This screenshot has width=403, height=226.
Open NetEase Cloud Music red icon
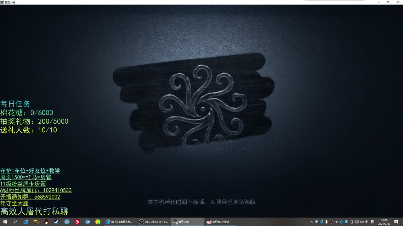click(77, 222)
